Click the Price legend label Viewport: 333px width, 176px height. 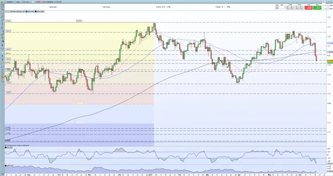[14, 11]
